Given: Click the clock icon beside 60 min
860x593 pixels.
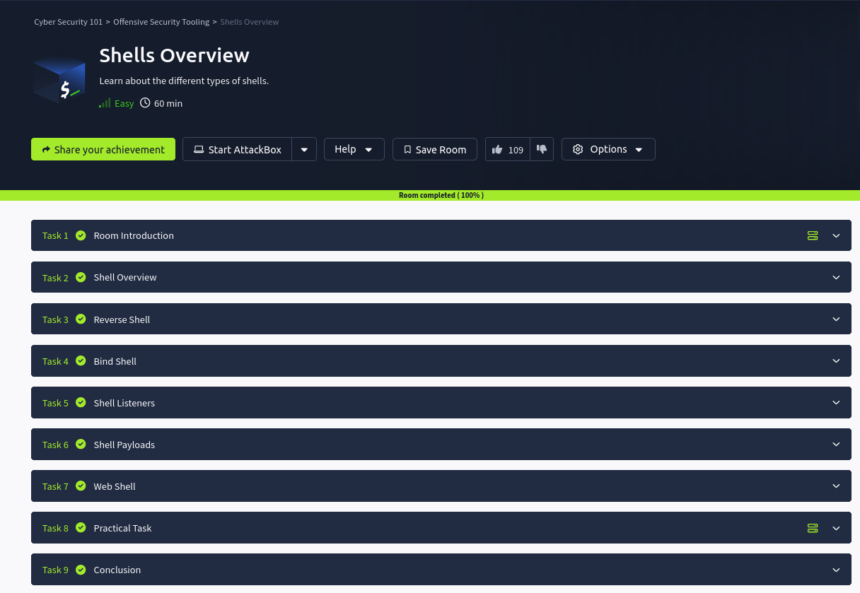Looking at the screenshot, I should pyautogui.click(x=145, y=102).
